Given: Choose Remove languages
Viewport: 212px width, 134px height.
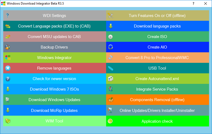Looking at the screenshot, I should [55, 68].
